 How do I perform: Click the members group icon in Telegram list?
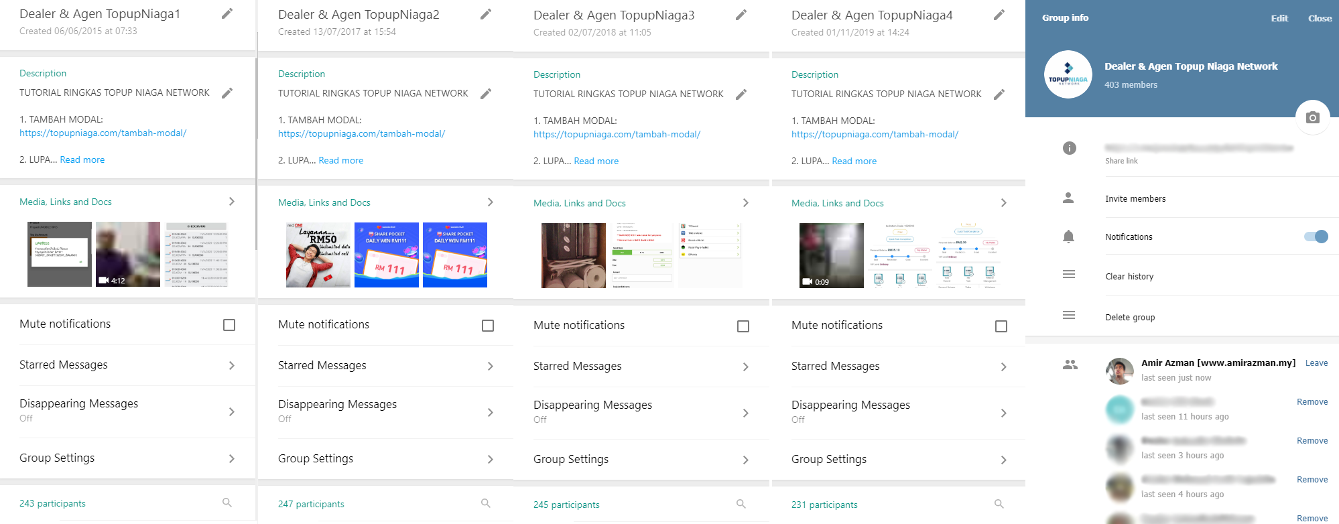(x=1070, y=365)
